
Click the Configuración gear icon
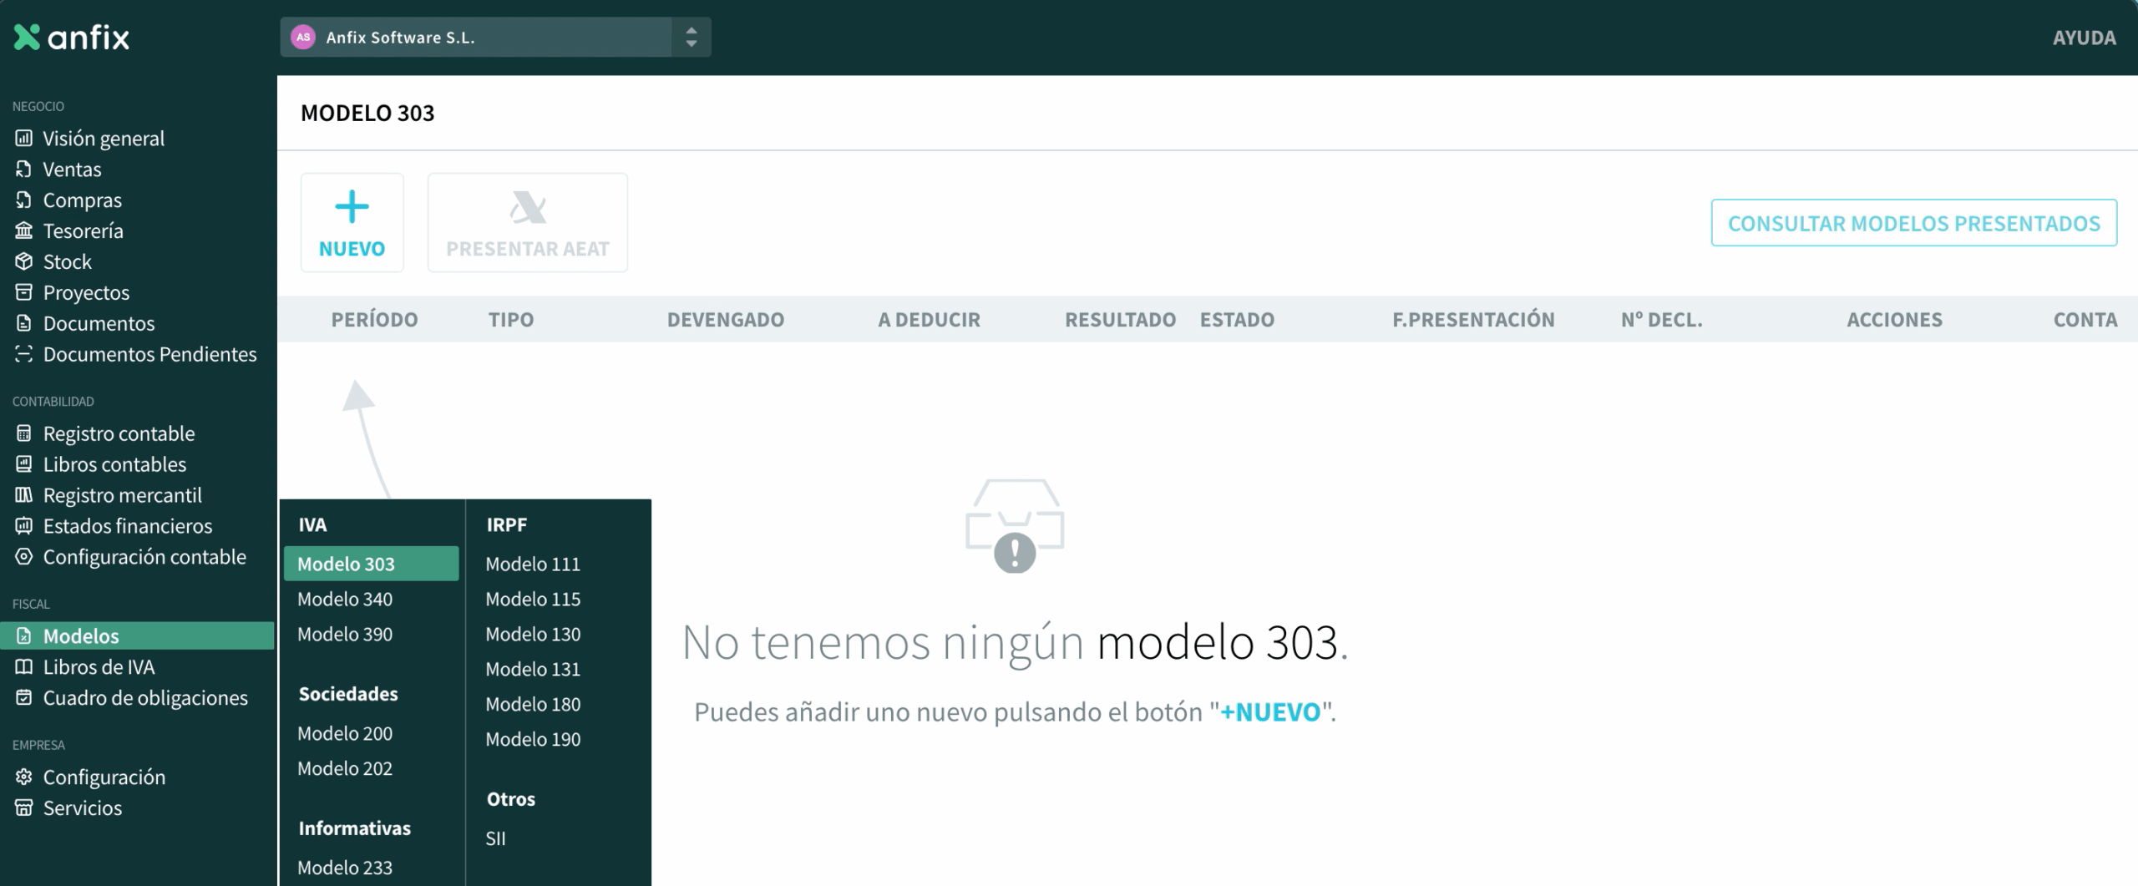(x=23, y=777)
